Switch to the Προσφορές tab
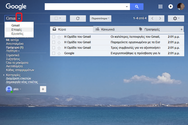 (x=158, y=29)
